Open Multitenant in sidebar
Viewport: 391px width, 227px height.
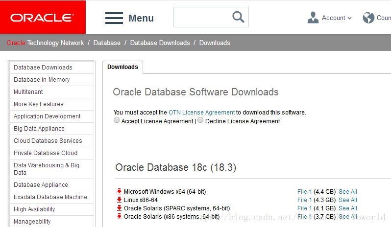click(51, 92)
